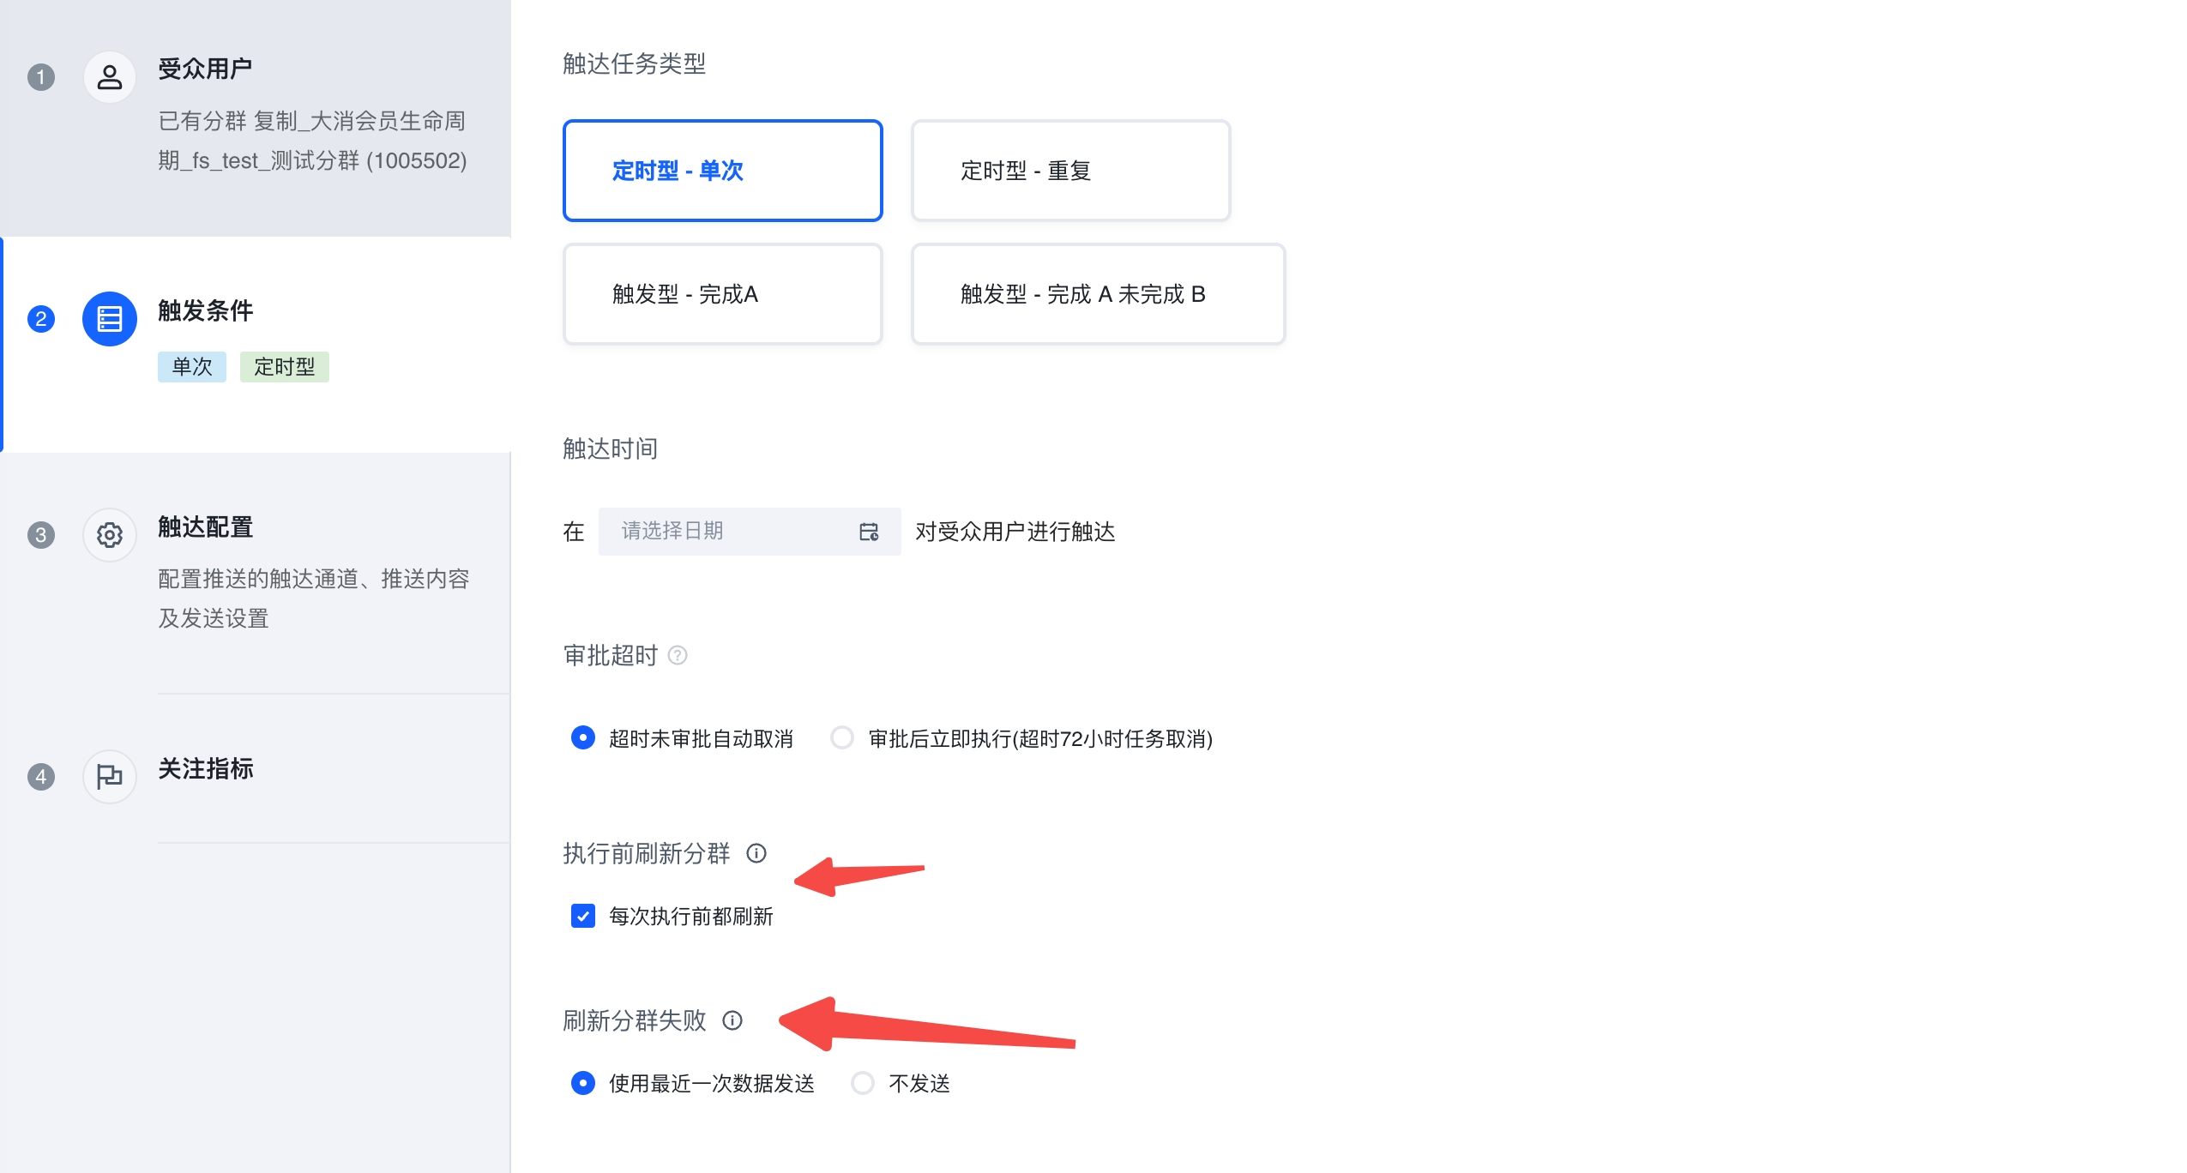
Task: Choose task type 定时型 - 重复
Action: tap(1070, 171)
